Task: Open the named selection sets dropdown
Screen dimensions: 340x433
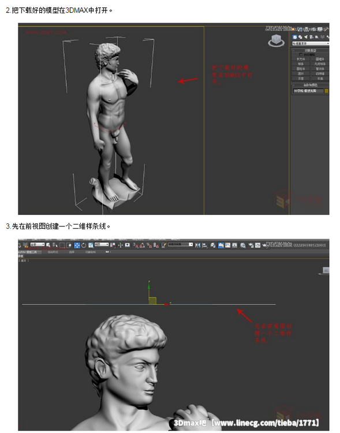Action: [180, 244]
